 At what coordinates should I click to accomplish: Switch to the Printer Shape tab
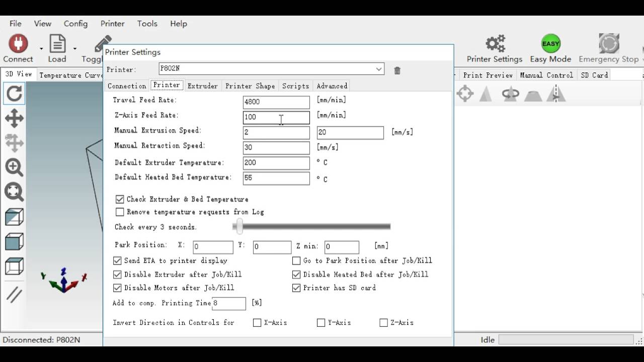pos(250,86)
